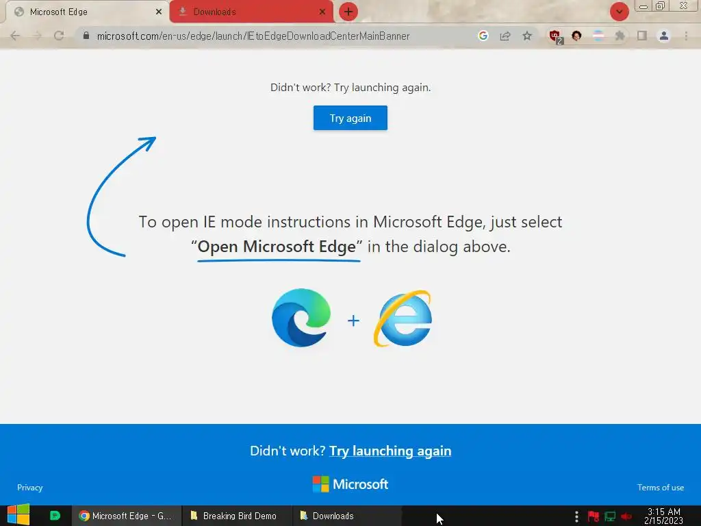Click the Microsoft logo in footer
The image size is (701, 526).
pos(350,484)
